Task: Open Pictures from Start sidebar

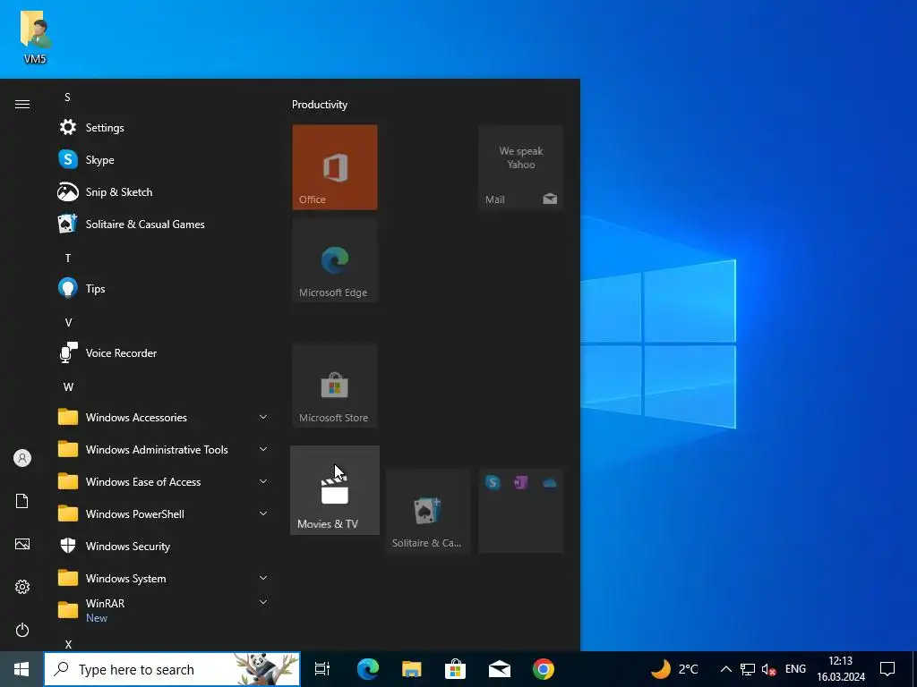Action: [x=22, y=544]
